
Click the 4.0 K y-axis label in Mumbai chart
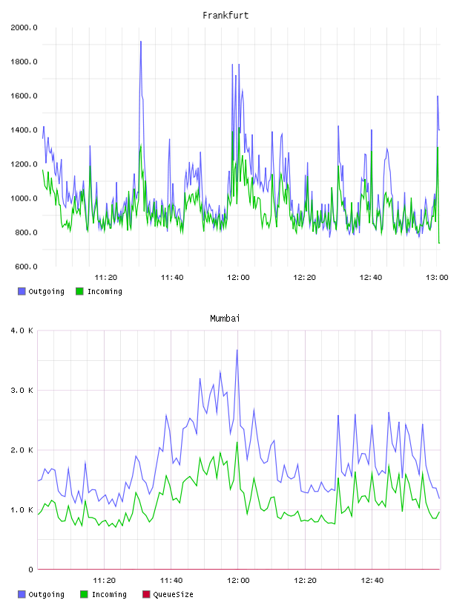[x=22, y=330]
